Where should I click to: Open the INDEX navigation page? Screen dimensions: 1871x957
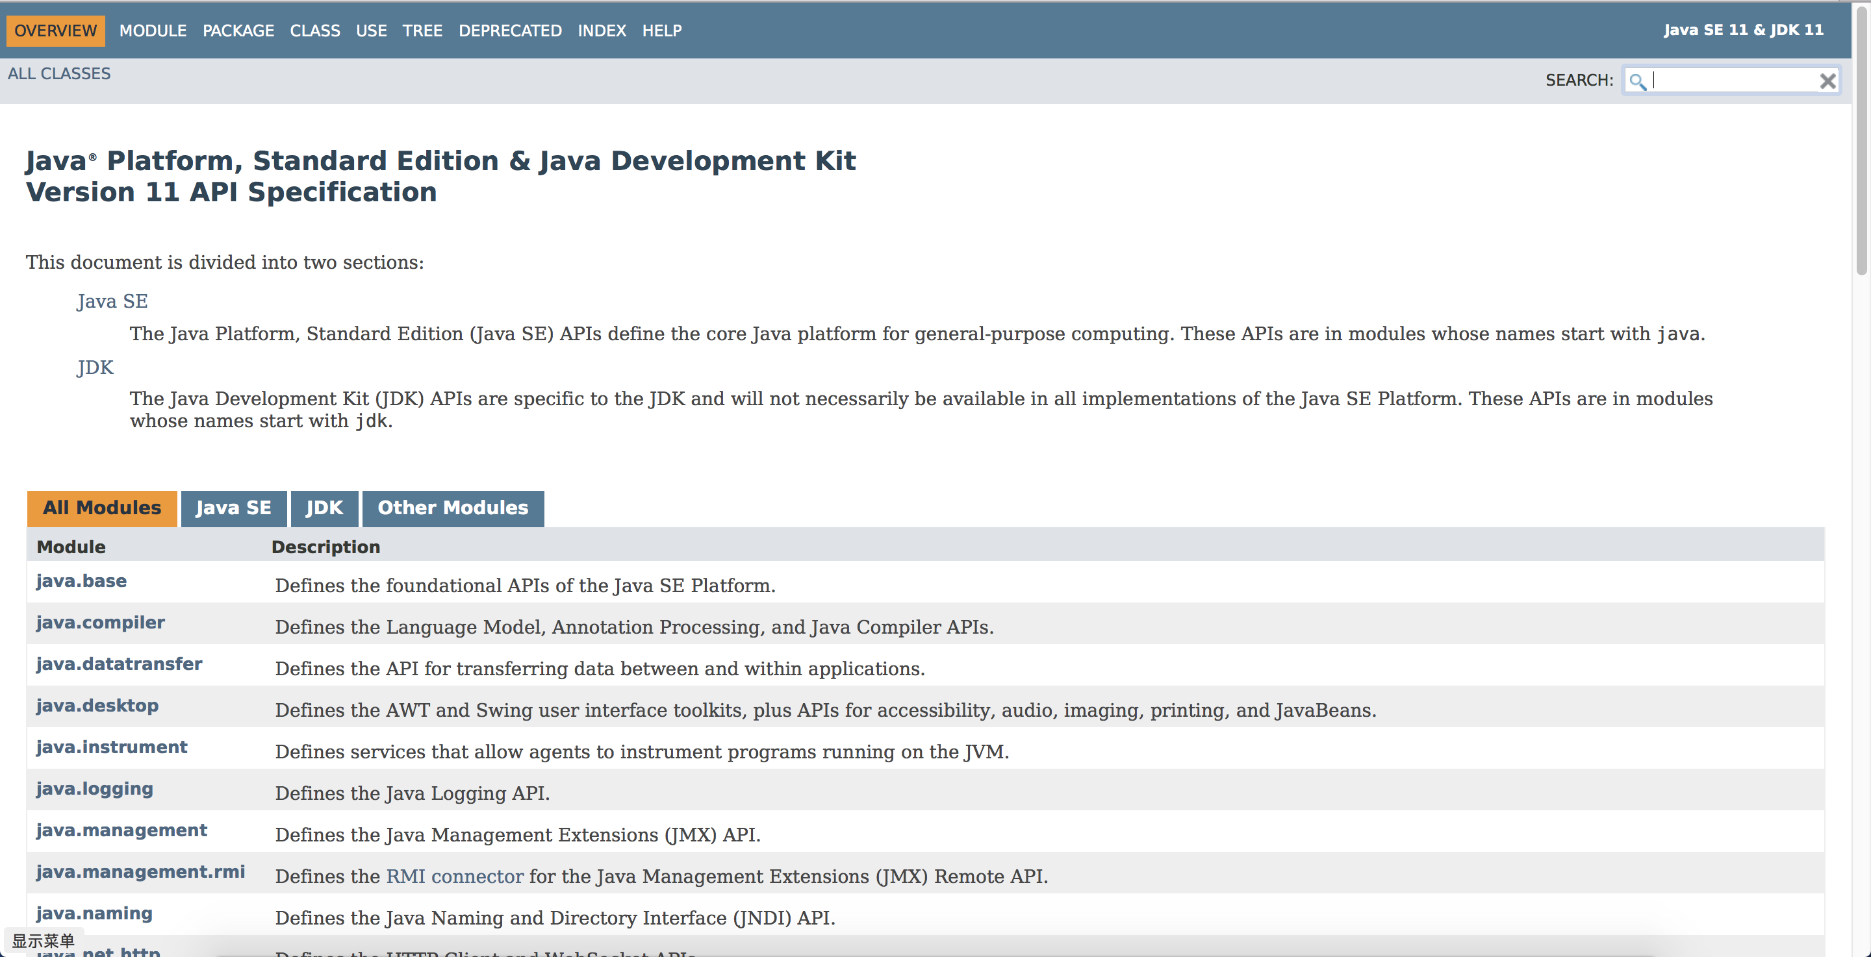click(x=602, y=31)
